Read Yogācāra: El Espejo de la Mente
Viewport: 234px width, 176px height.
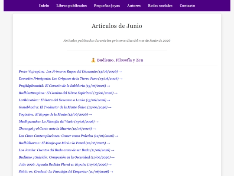(x=55, y=114)
